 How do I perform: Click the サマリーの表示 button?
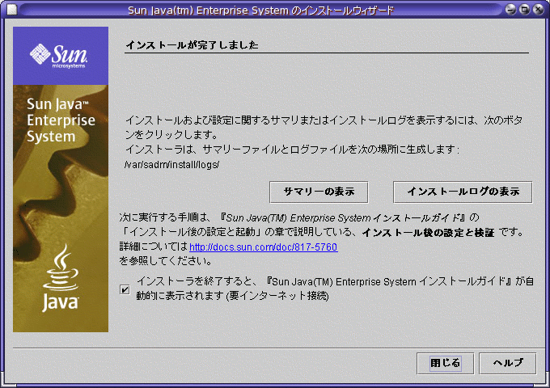tap(319, 192)
